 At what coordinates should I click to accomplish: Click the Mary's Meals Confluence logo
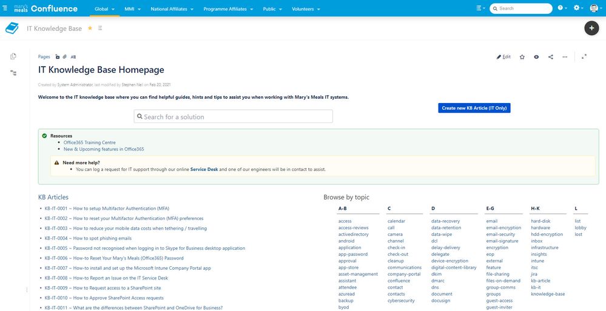45,8
